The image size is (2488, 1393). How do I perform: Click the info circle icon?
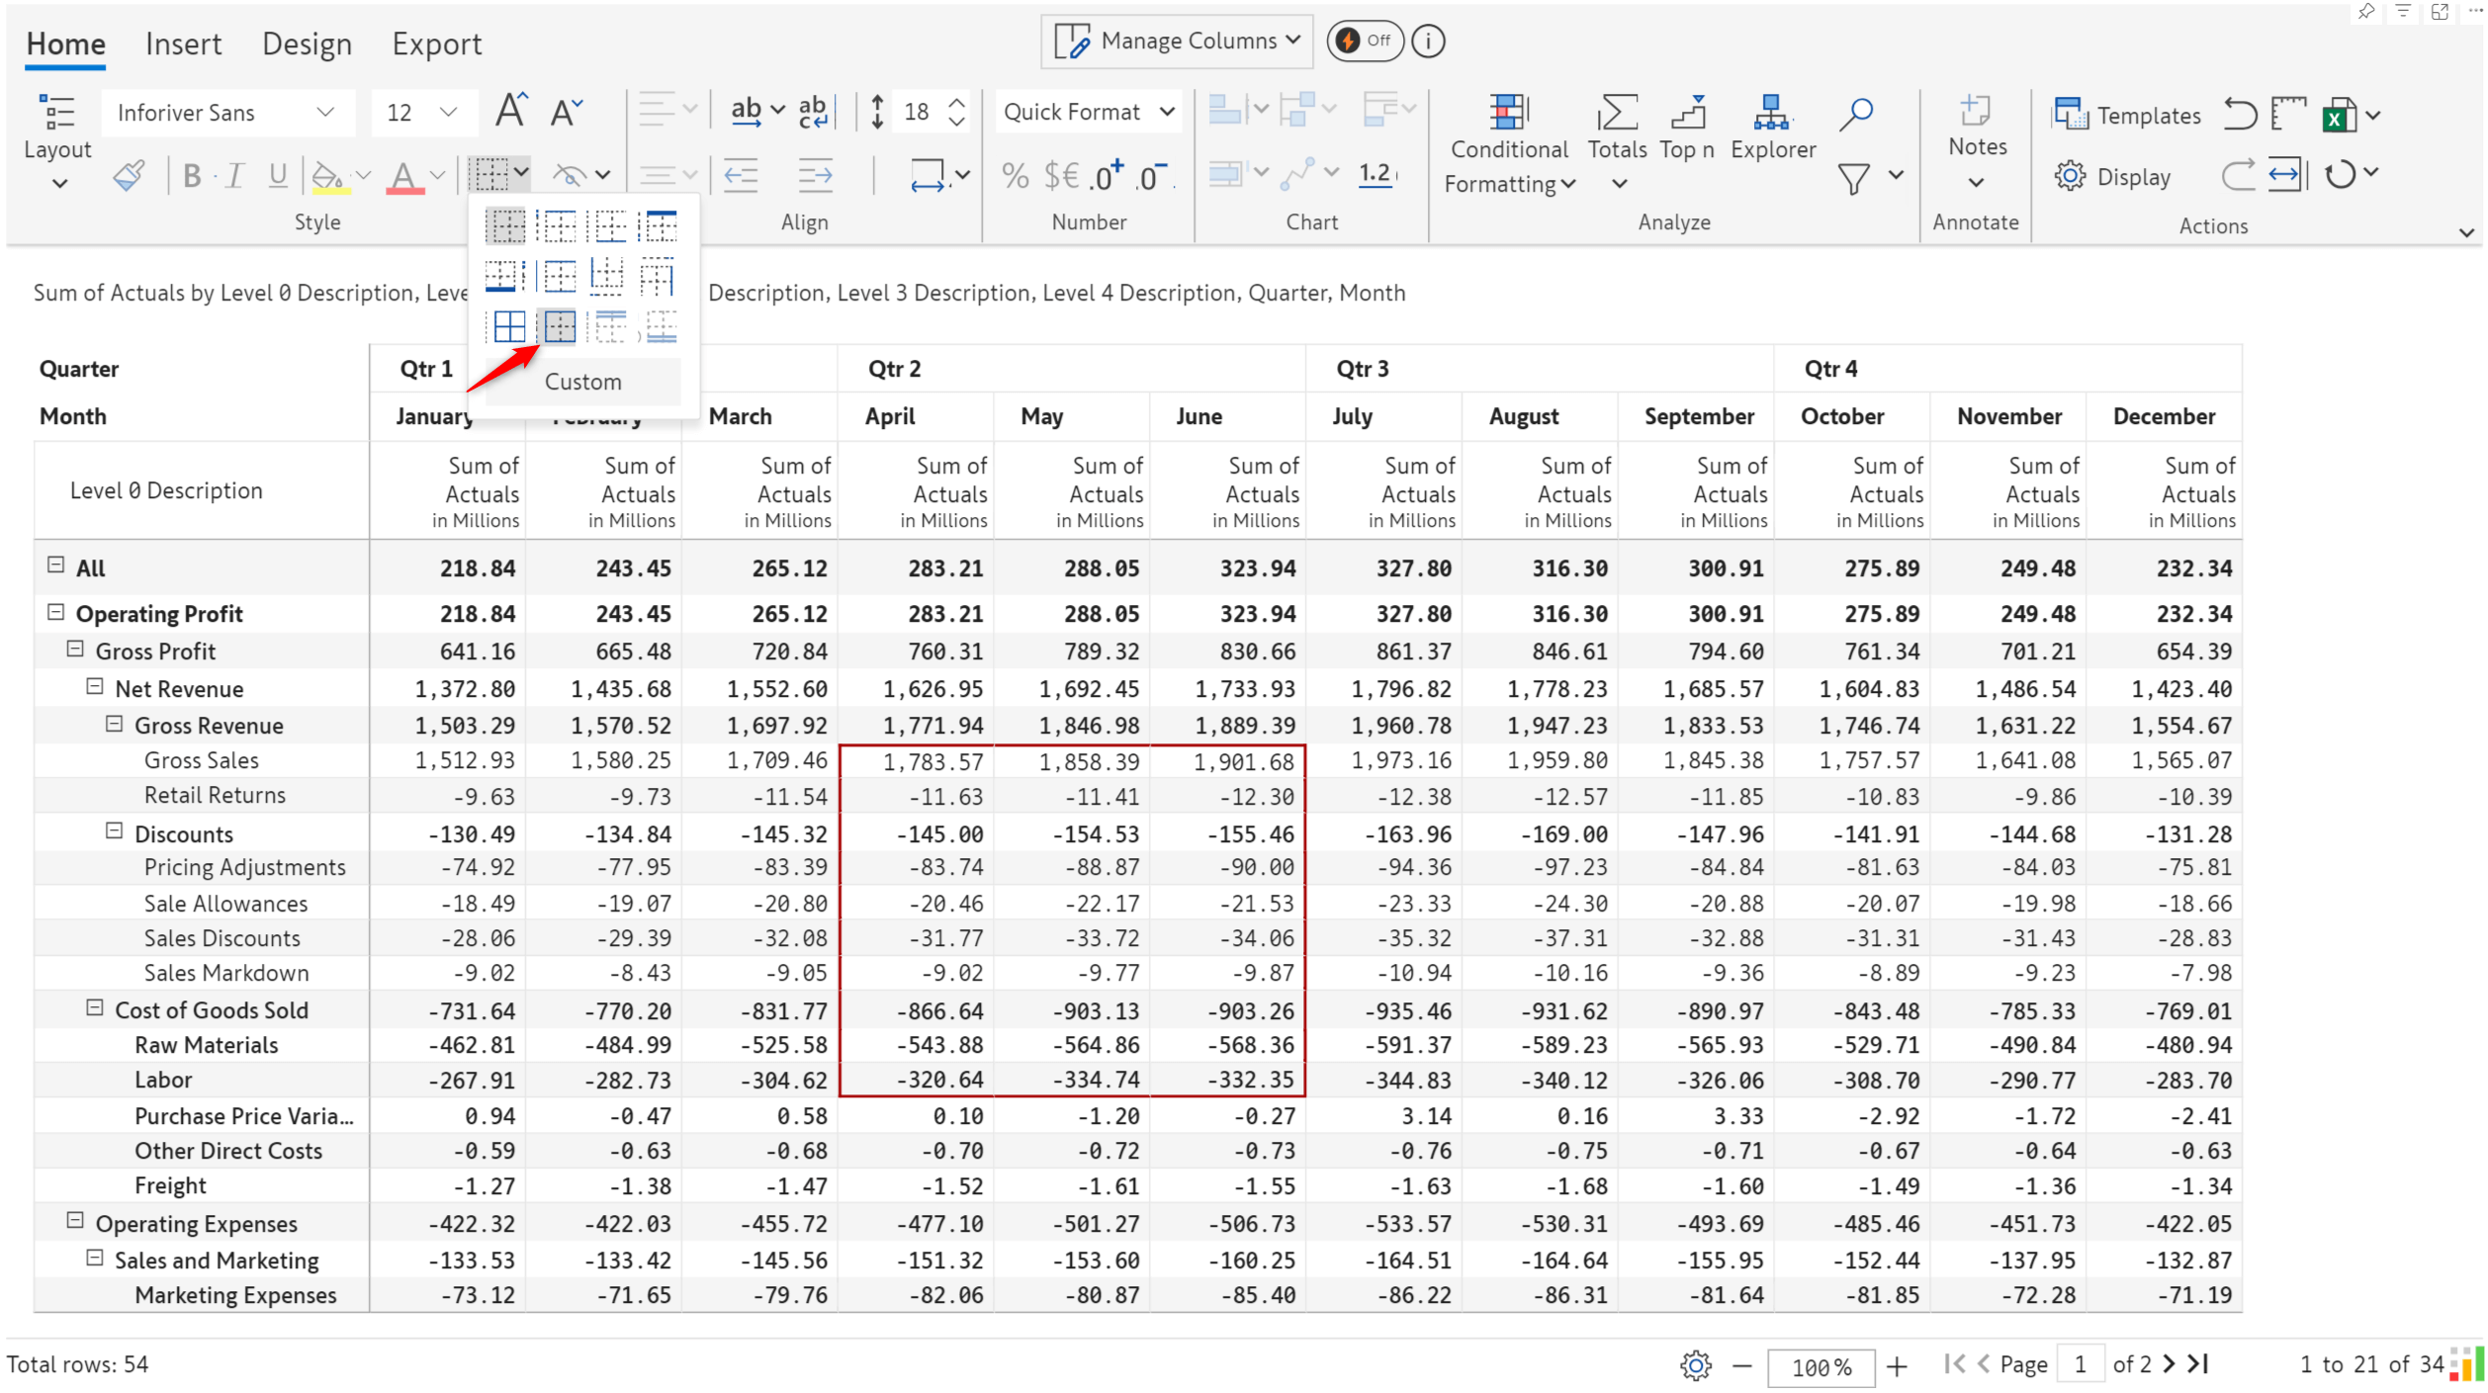tap(1428, 42)
